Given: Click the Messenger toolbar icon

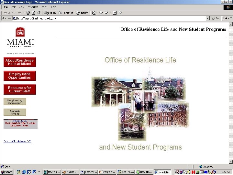Looking at the screenshot, I should tap(120, 13).
